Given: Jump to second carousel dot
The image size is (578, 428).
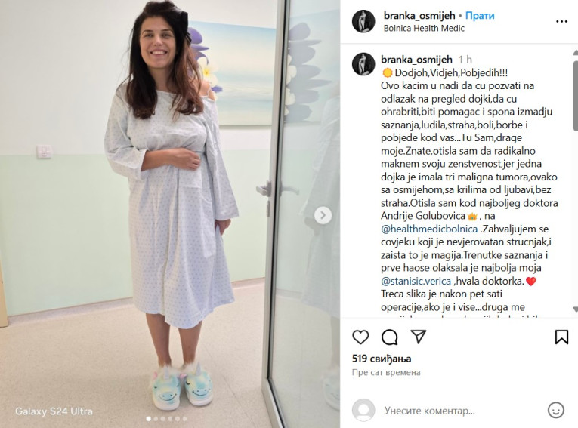Looking at the screenshot, I should [156, 419].
